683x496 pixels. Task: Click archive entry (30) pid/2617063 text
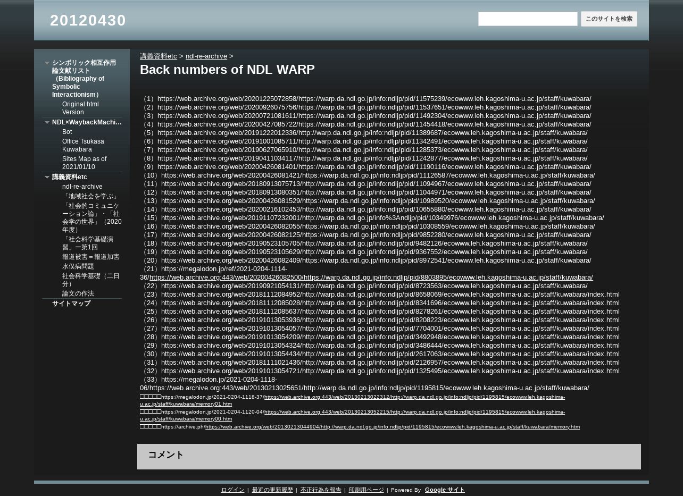[380, 354]
